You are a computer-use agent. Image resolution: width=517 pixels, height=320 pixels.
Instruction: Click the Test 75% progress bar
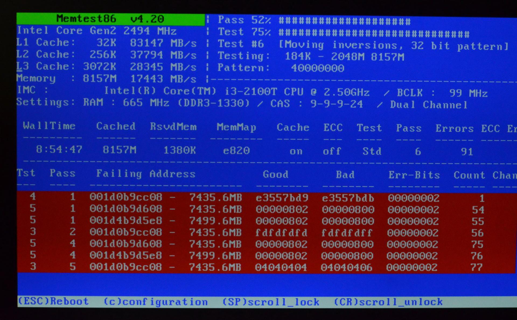(374, 34)
